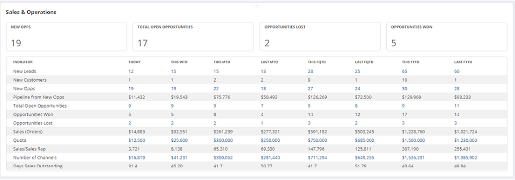Click the Indicator column header

[23, 62]
